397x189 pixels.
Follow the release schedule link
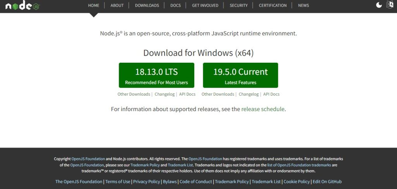263,109
